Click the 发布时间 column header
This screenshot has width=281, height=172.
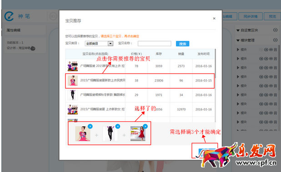point(204,54)
